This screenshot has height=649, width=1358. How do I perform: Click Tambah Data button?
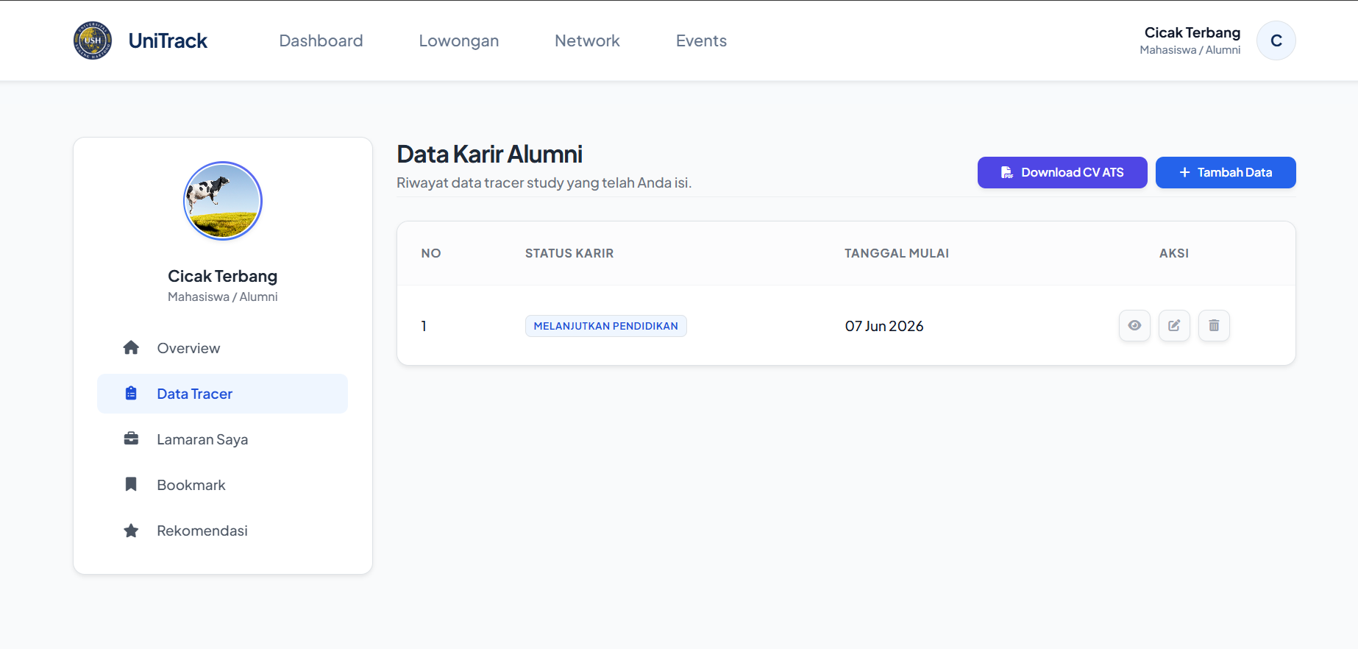point(1226,172)
